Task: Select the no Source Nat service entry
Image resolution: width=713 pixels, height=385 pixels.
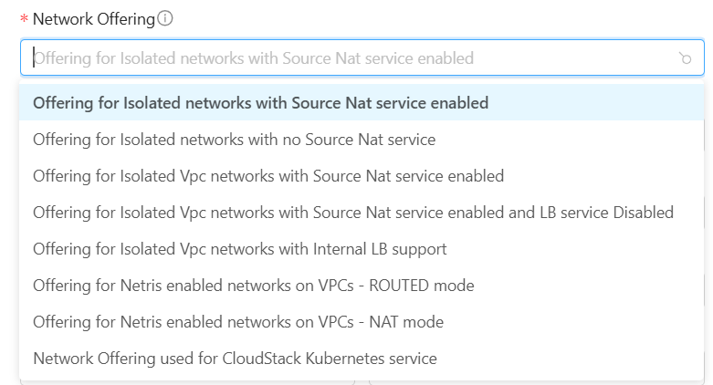Action: click(234, 140)
